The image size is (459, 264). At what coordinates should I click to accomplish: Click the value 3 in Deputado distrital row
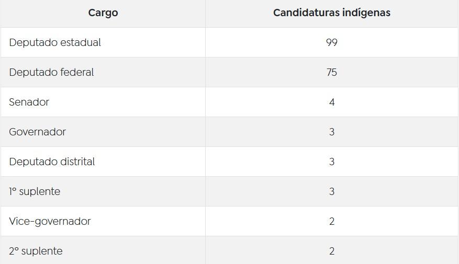click(x=332, y=162)
